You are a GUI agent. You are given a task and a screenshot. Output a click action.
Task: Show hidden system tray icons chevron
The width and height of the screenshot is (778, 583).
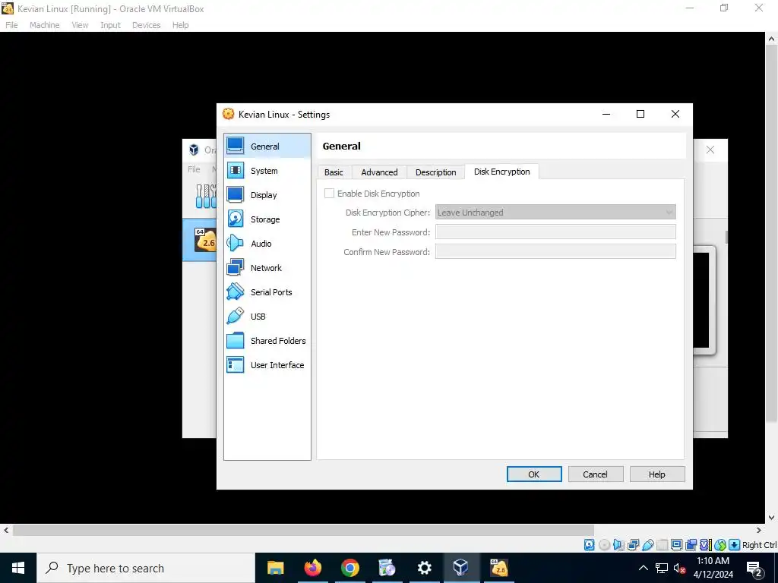(643, 568)
